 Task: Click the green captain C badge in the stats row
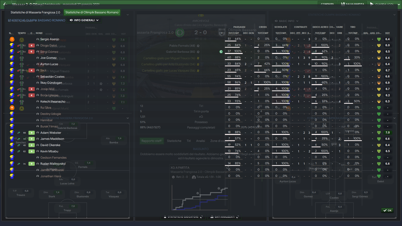pyautogui.click(x=221, y=51)
